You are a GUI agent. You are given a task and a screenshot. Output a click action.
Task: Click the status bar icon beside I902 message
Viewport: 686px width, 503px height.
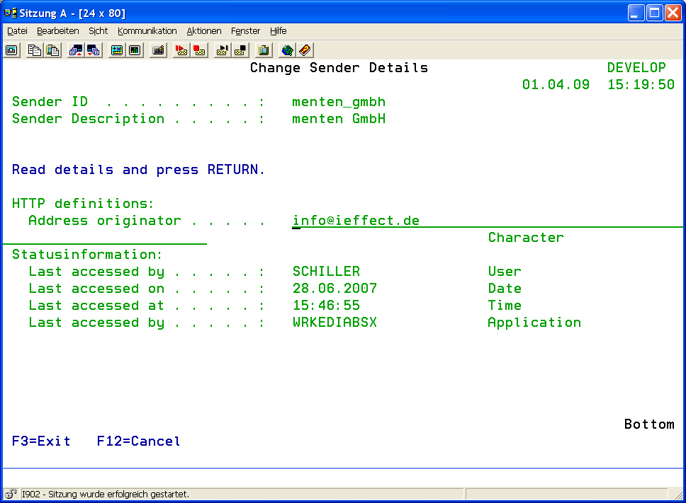[11, 494]
